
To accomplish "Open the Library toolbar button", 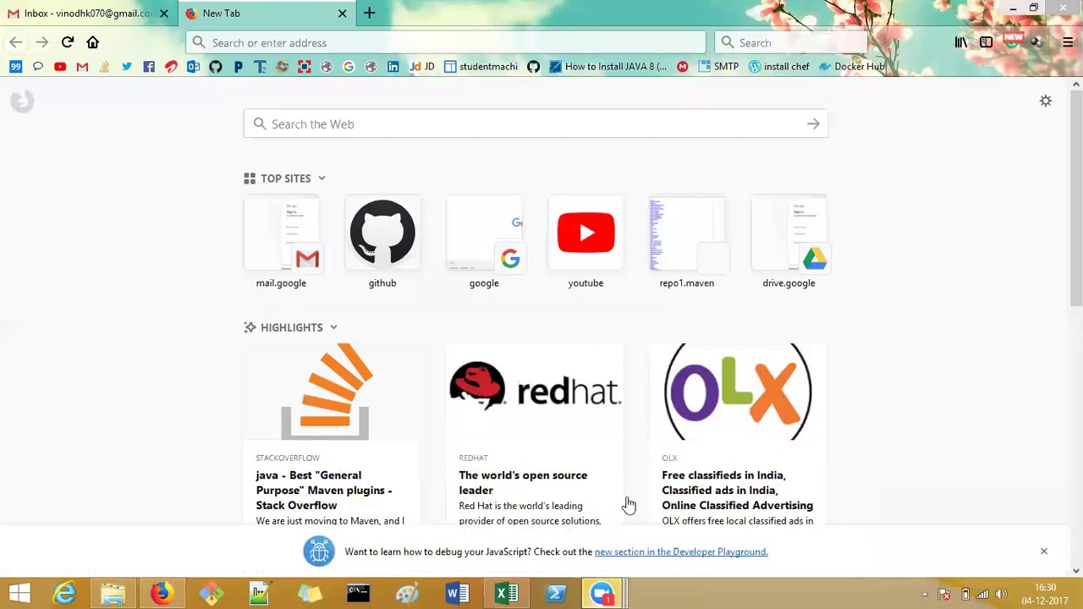I will tap(961, 42).
